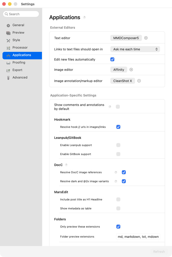
Task: Click the Preview window icon in the sidebar
Action: [x=8, y=33]
